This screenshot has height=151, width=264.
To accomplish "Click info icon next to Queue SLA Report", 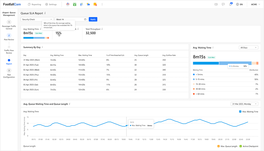I will 45,13.
